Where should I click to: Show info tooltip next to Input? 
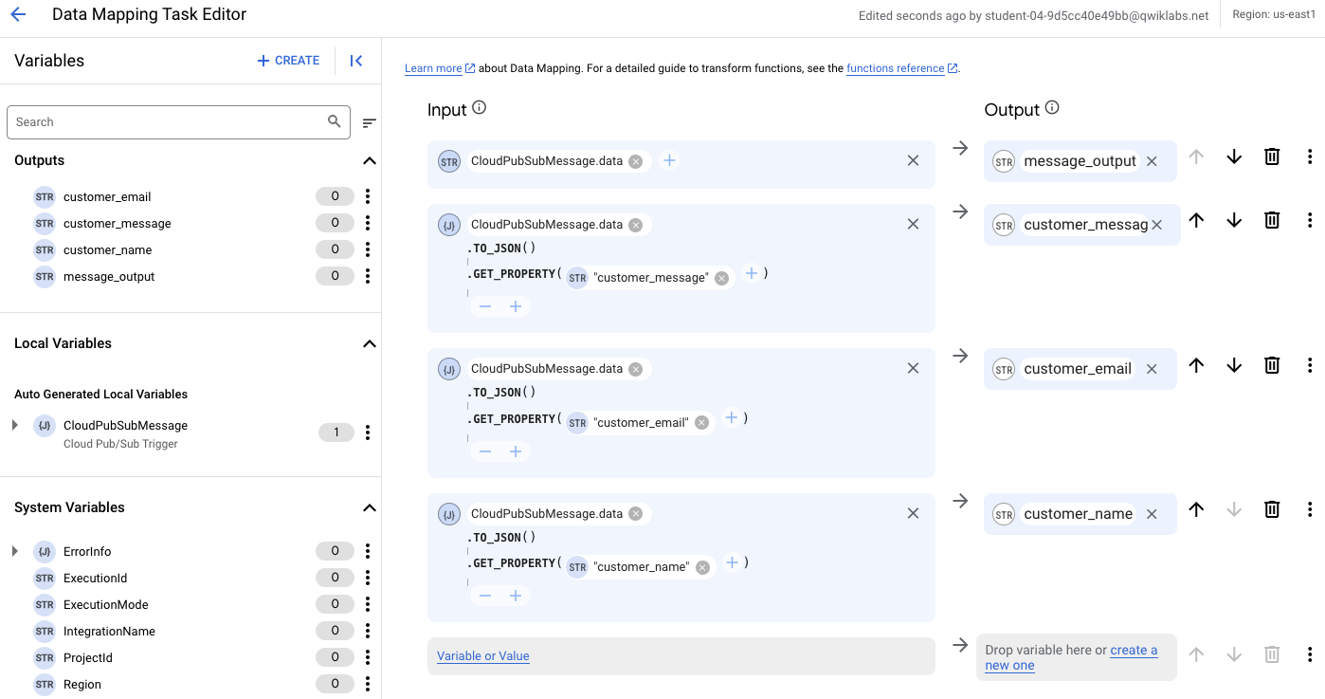[479, 108]
